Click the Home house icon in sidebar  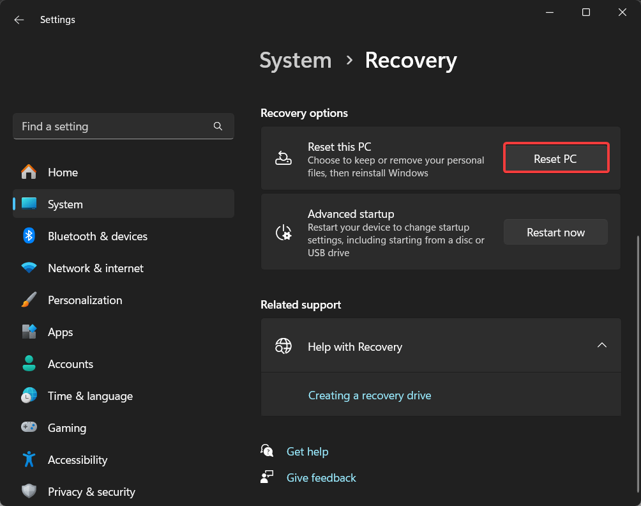click(29, 172)
